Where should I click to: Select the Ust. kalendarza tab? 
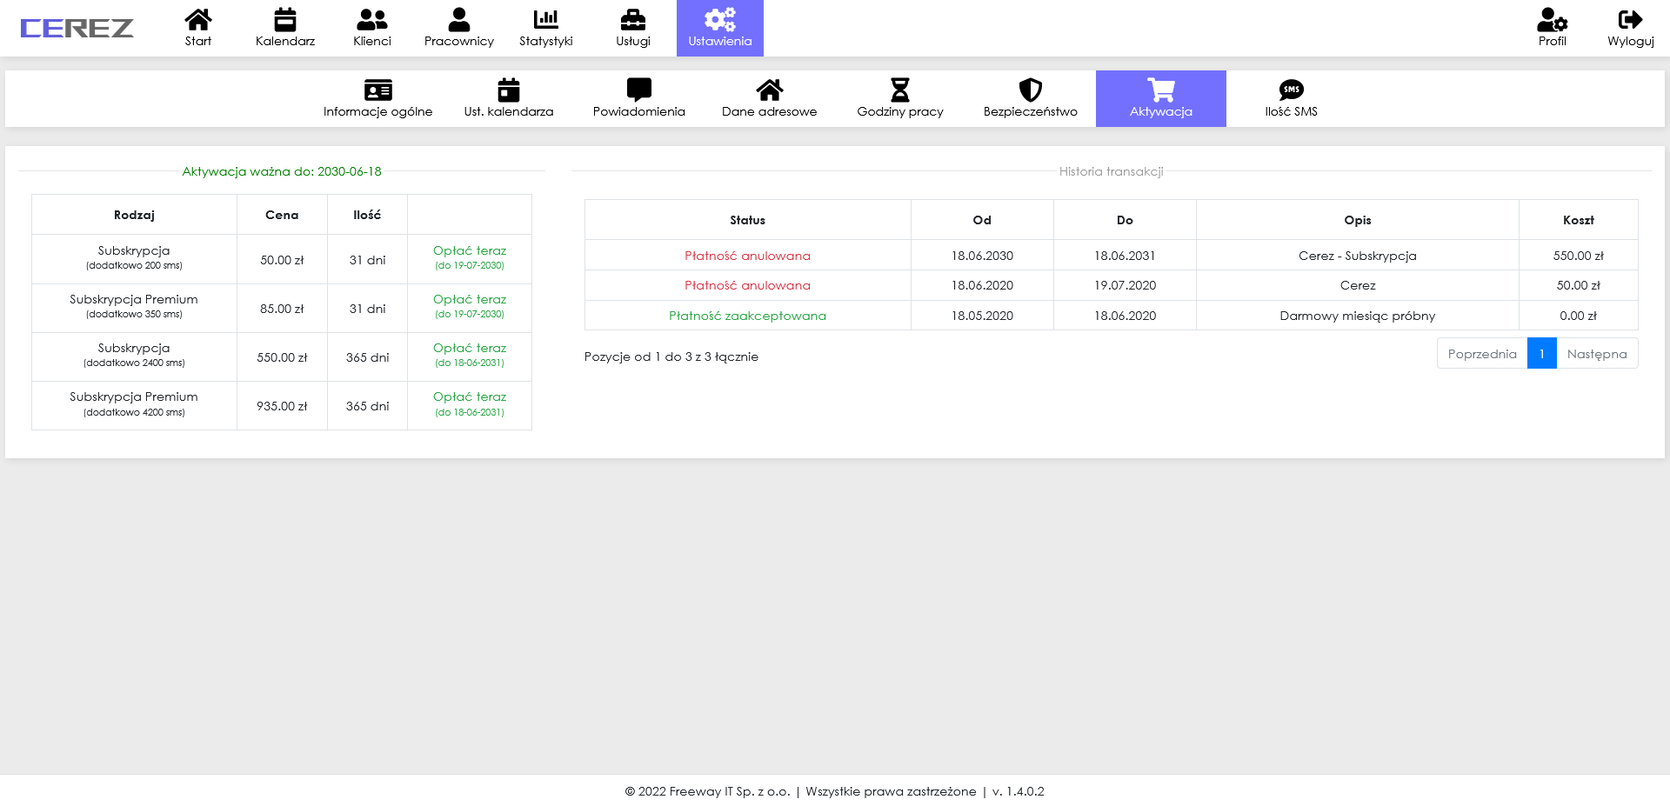click(508, 98)
